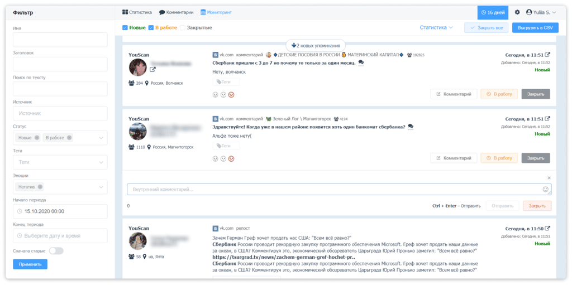Toggle the Сначала старые switch

56,251
